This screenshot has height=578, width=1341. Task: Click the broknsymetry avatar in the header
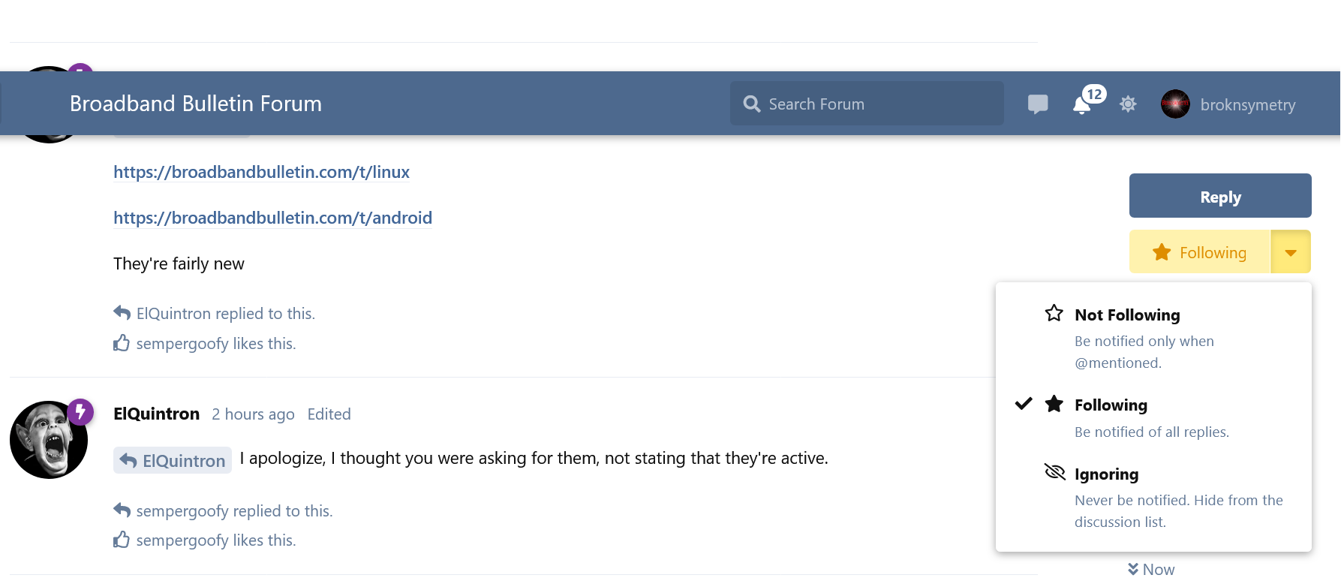point(1175,104)
